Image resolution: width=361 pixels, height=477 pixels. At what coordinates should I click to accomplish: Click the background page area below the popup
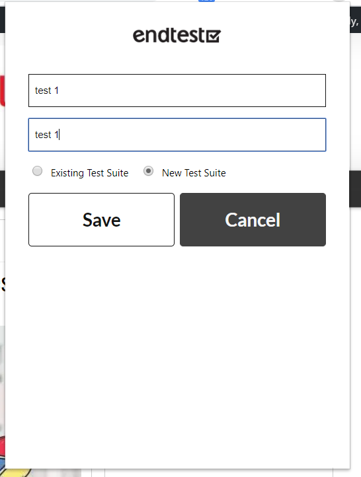pyautogui.click(x=213, y=473)
